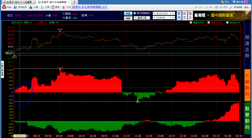Open the time 13:46:00 dropdown
Screen dimensions: 252x138
tap(171, 17)
